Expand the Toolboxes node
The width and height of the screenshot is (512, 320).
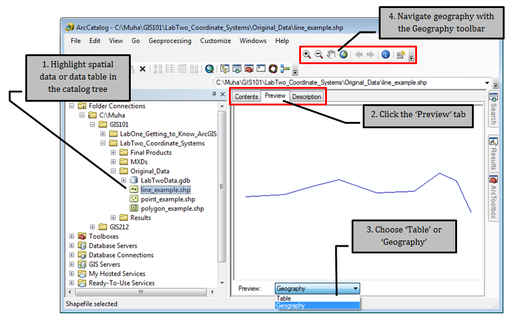(x=72, y=236)
